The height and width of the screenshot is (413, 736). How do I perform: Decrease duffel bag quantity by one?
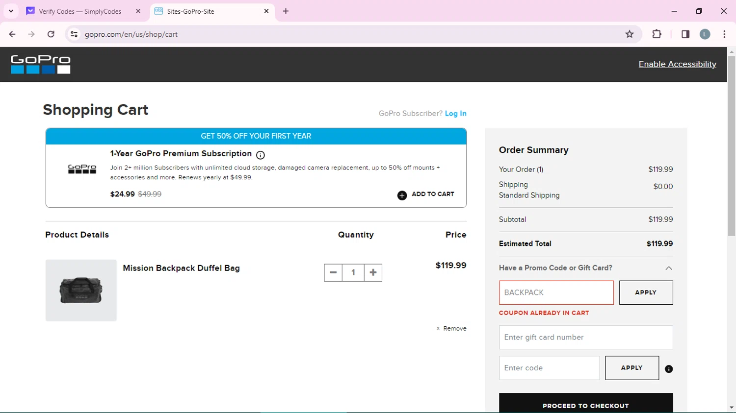pyautogui.click(x=333, y=272)
